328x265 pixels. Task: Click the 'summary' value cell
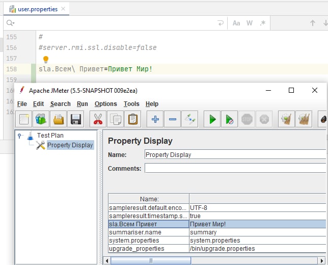point(257,232)
